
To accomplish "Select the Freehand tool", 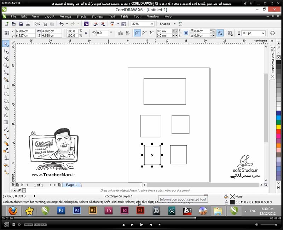I will 6,73.
